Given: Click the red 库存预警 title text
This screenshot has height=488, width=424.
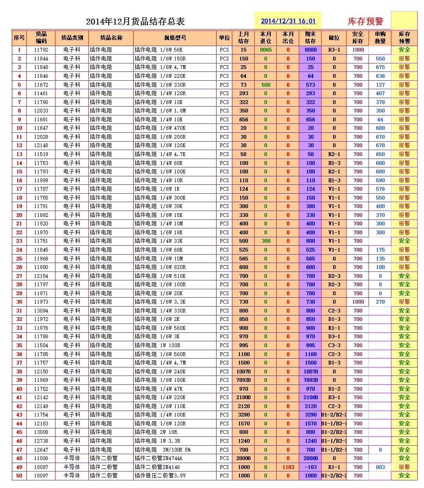Looking at the screenshot, I should click(365, 22).
